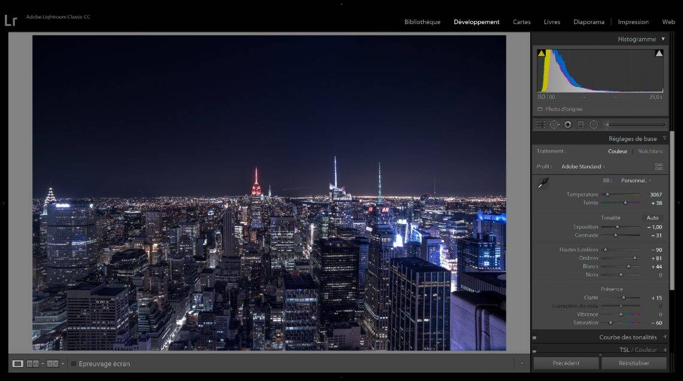Viewport: 683px width, 381px height.
Task: Switch to the Cartes module
Action: tap(521, 22)
